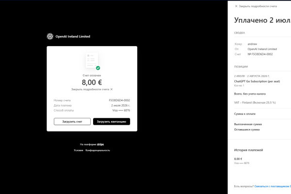The width and height of the screenshot is (291, 194).
Task: Select recipient name 'andrew'
Action: pos(252,44)
